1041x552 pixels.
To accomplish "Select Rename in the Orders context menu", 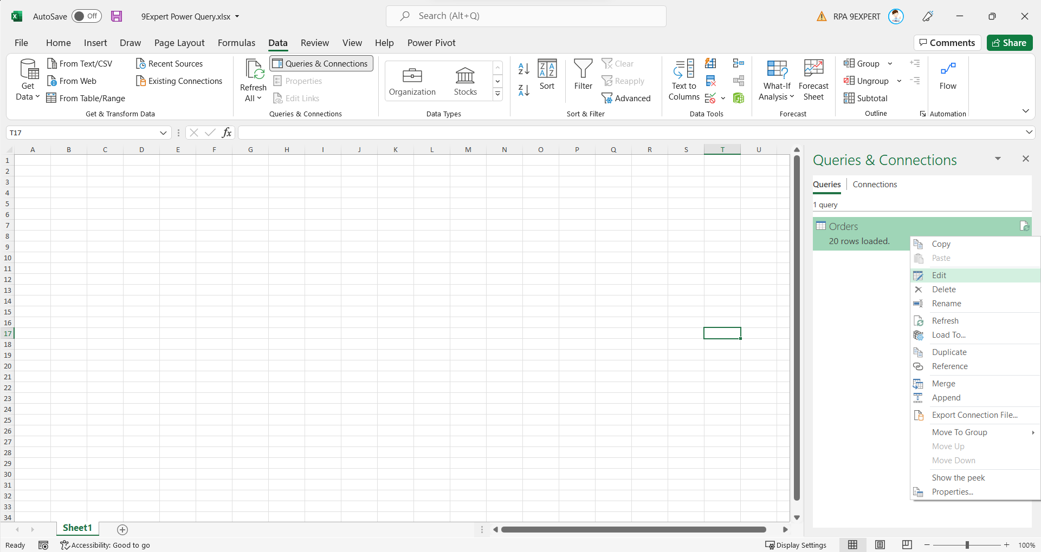I will 946,303.
